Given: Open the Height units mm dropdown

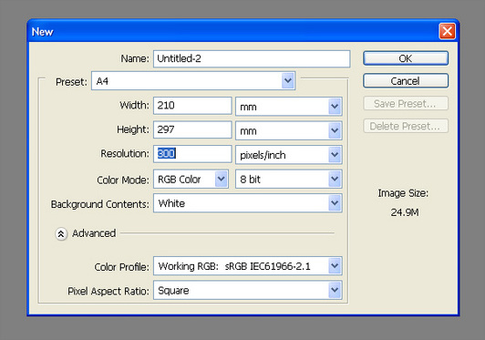Looking at the screenshot, I should (x=289, y=130).
